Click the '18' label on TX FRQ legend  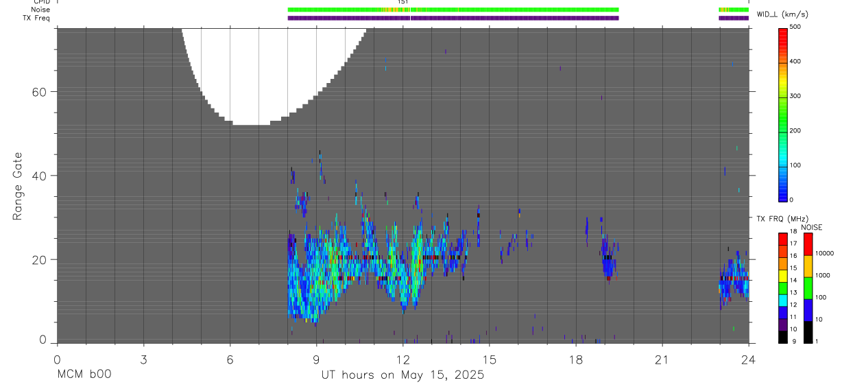pos(793,232)
